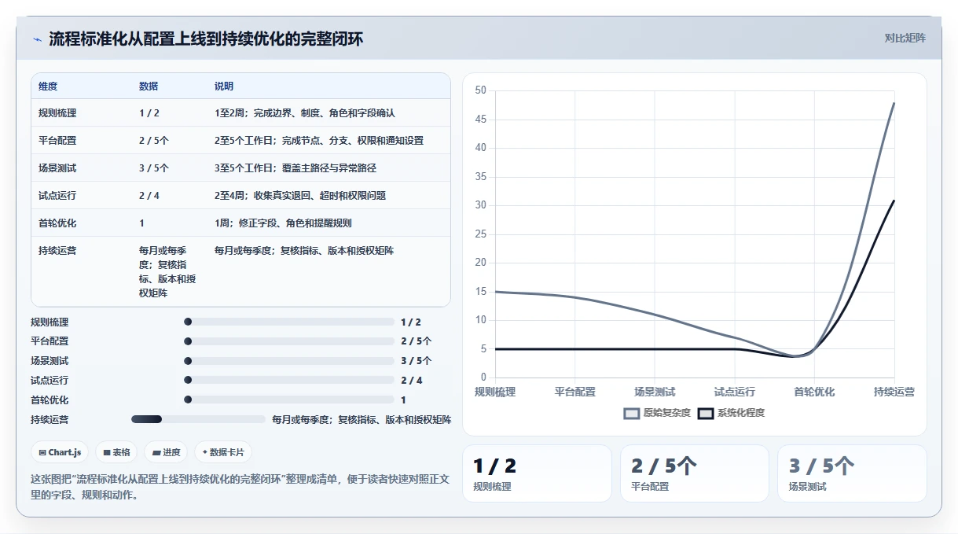Click 场景测试 x-axis label on chart
The width and height of the screenshot is (958, 534).
click(655, 392)
